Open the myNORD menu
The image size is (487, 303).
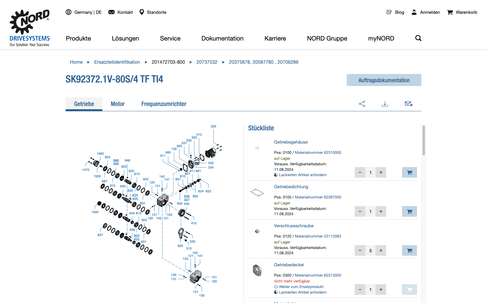coord(381,38)
